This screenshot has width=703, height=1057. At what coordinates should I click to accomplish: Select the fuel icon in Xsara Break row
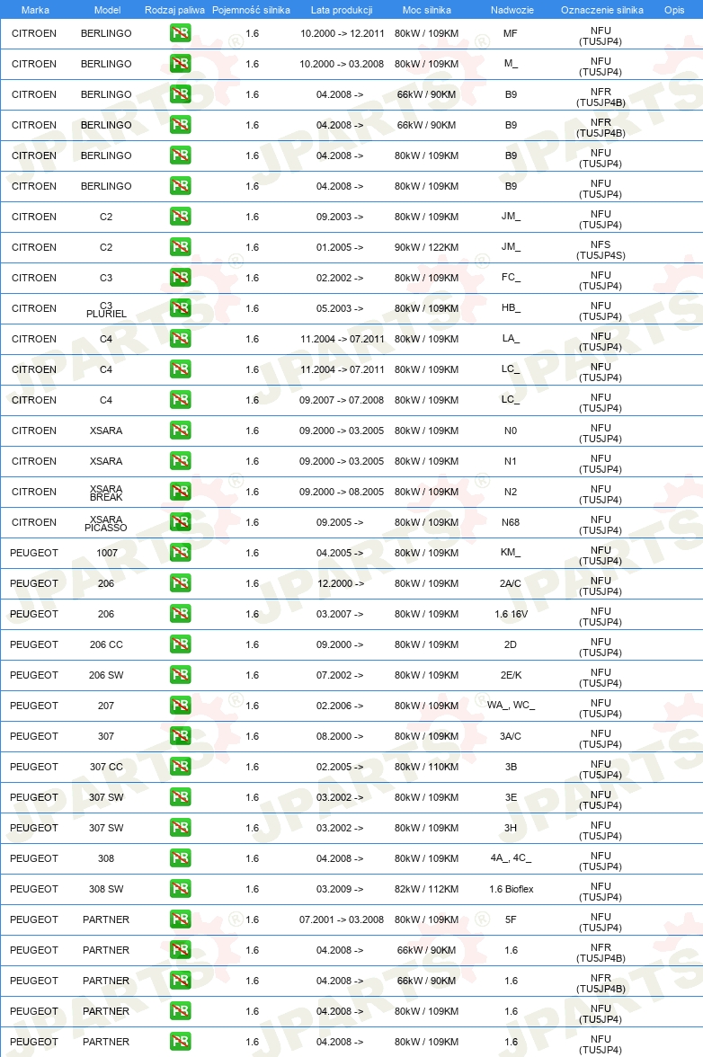180,492
